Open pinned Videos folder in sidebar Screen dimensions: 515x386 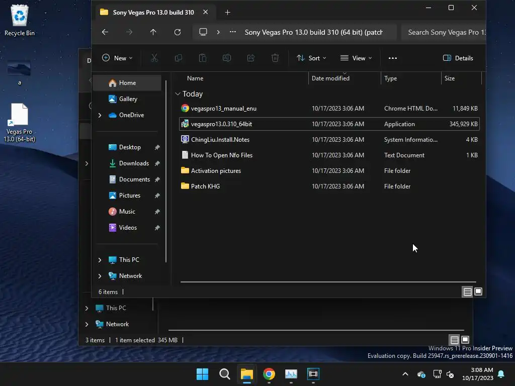127,228
